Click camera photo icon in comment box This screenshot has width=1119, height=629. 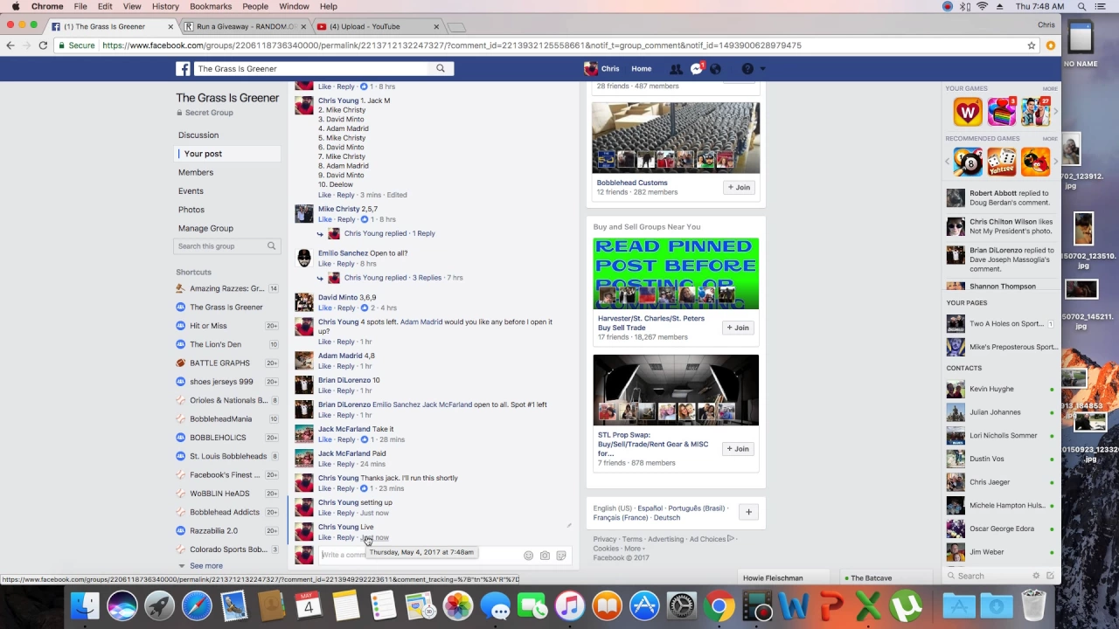[545, 556]
